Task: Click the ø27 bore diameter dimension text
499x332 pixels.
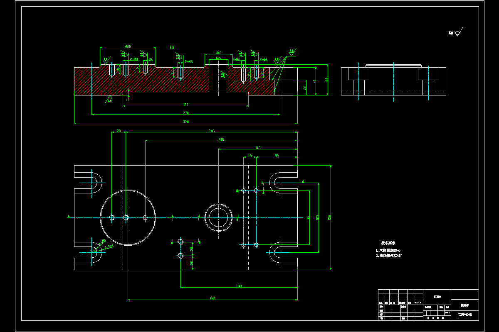Action: point(218,59)
